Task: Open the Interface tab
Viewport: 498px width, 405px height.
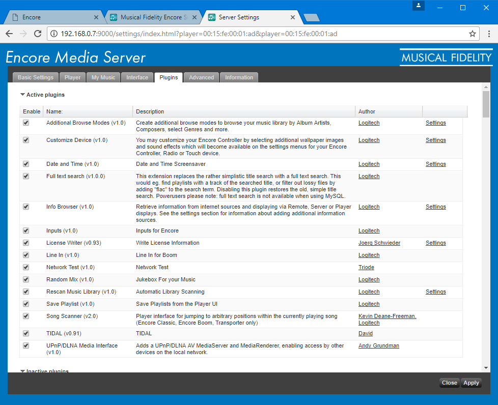Action: coord(137,77)
